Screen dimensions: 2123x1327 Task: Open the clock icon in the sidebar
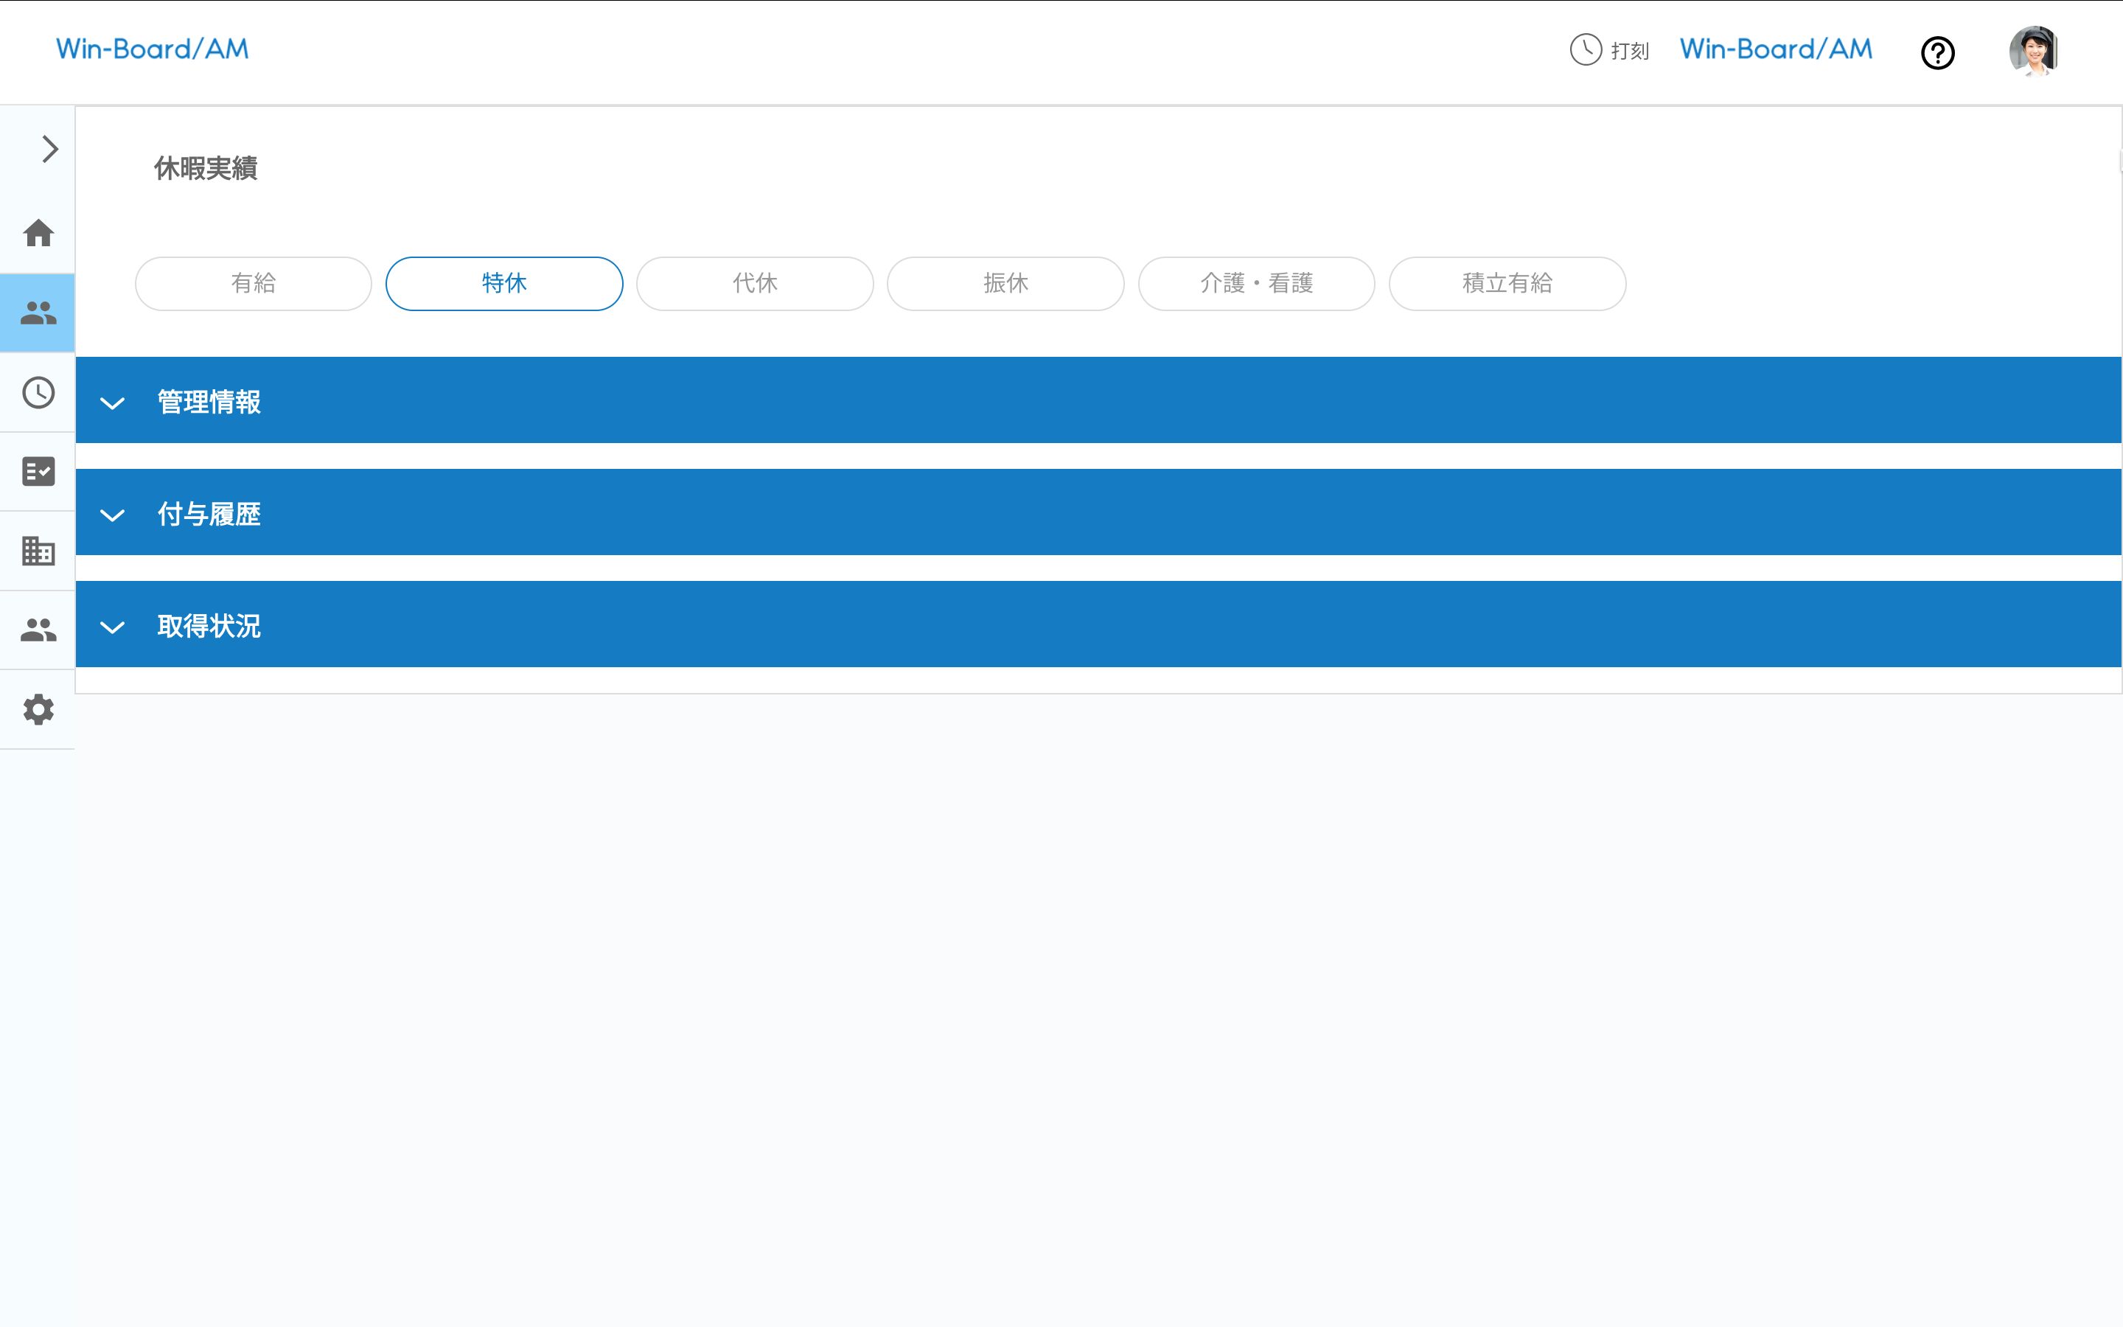click(38, 392)
